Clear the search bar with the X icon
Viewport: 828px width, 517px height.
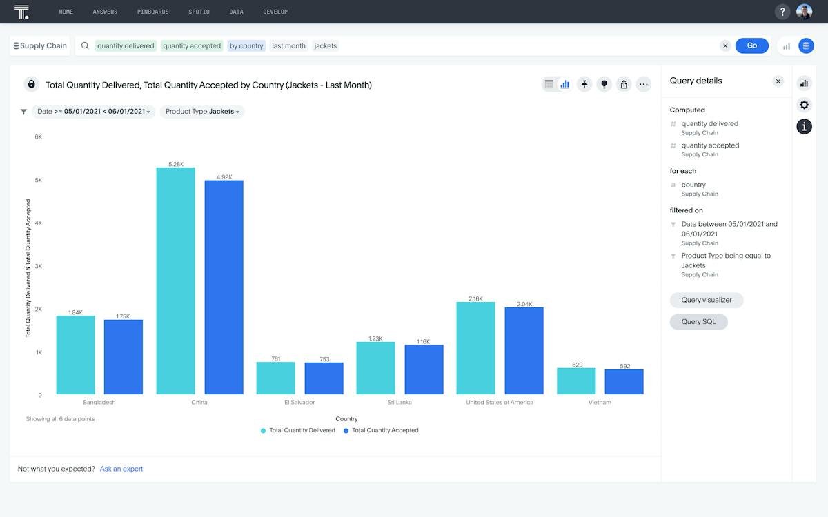coord(725,46)
